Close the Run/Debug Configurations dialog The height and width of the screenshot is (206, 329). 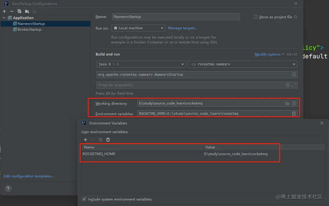pyautogui.click(x=296, y=3)
